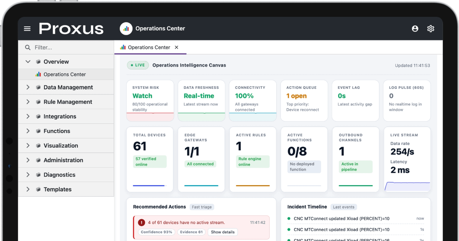This screenshot has height=241, width=459.
Task: Click the cube icon beside Data Management
Action: (38, 88)
